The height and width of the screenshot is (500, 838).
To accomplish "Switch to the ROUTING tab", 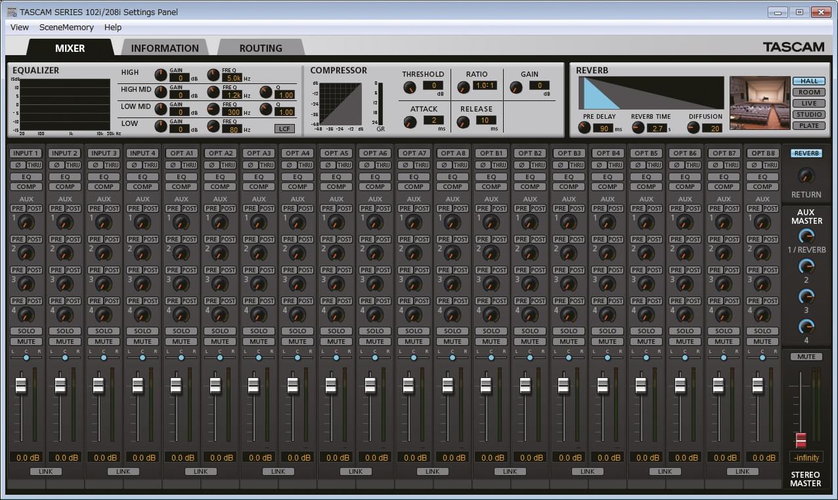I will tap(260, 47).
